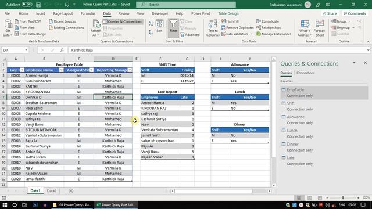Open Text to Columns wizard
The width and height of the screenshot is (372, 209).
click(x=213, y=28)
